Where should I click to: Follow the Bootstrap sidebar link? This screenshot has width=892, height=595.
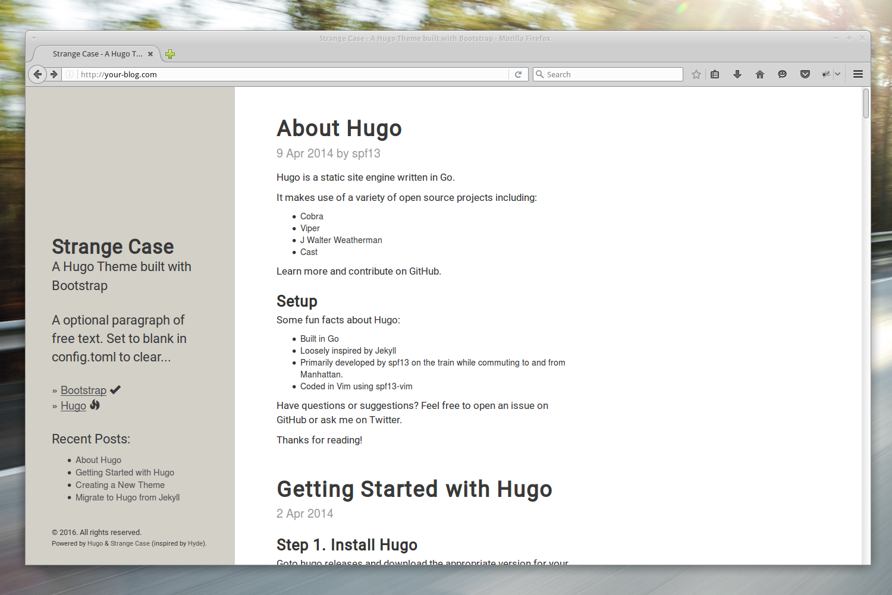[83, 391]
